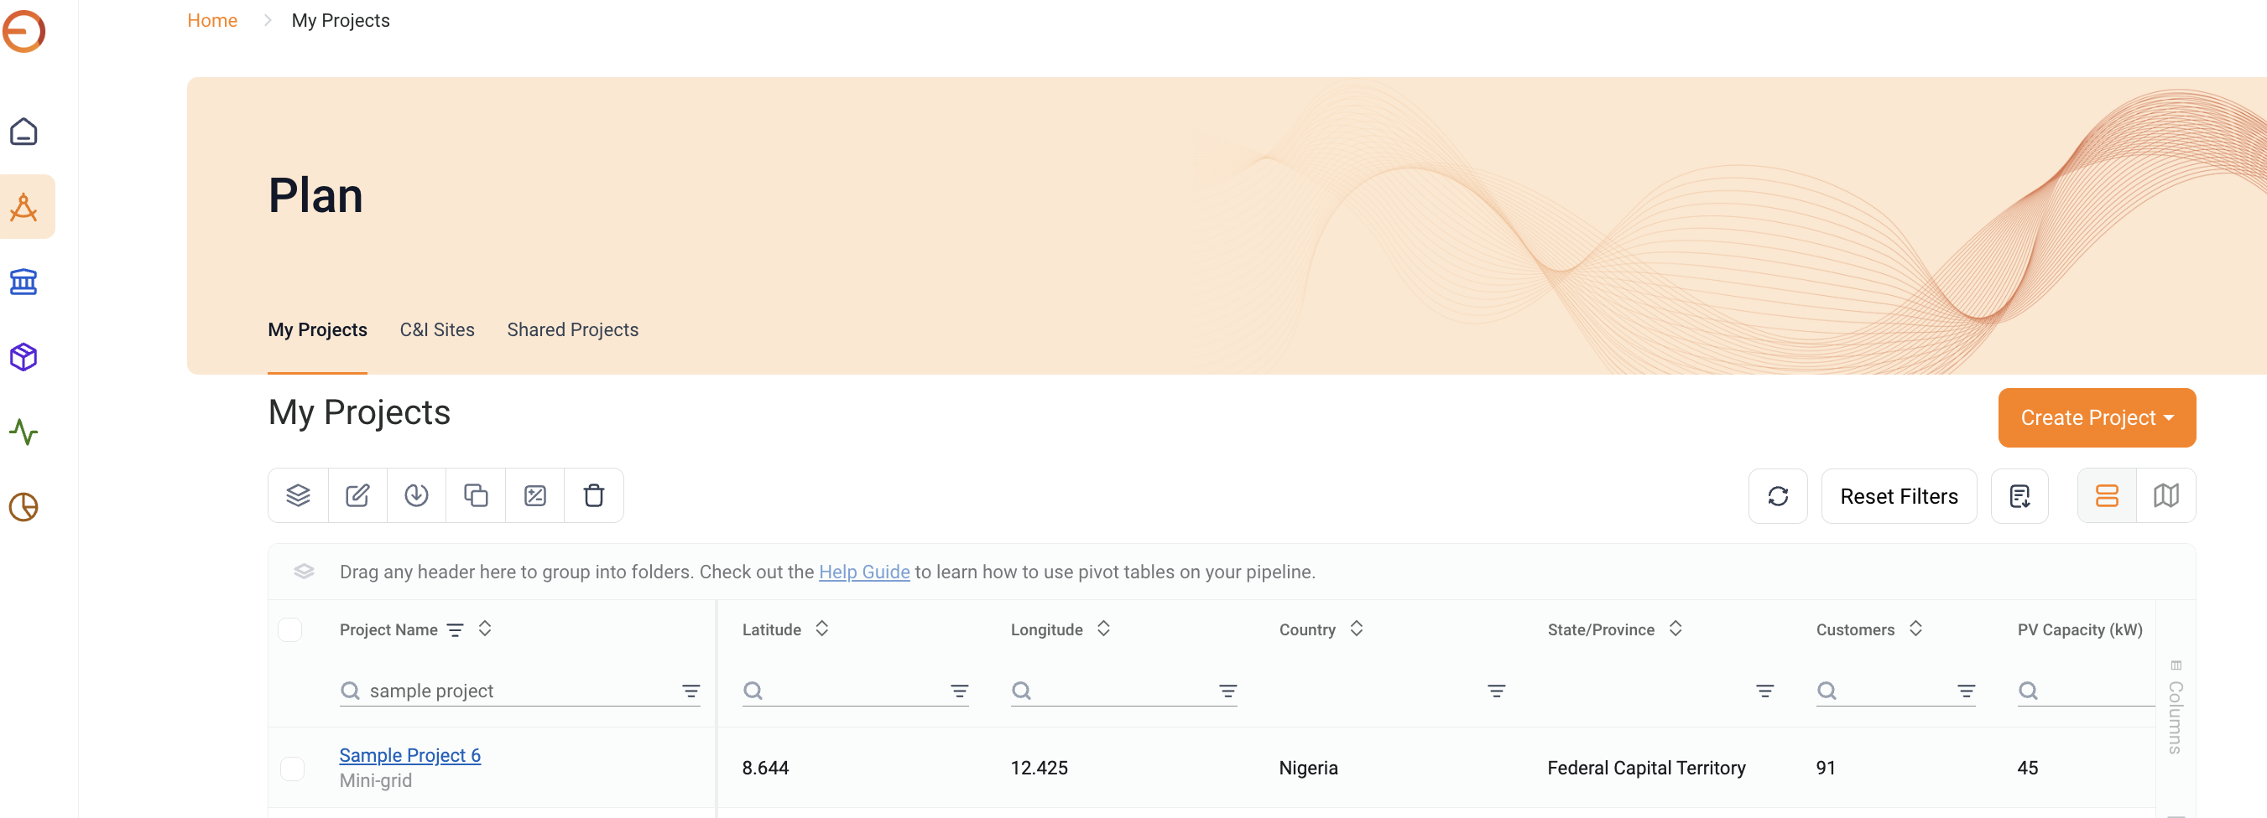Click the pencil edit icon in toolbar
The image size is (2267, 818).
[x=357, y=496]
